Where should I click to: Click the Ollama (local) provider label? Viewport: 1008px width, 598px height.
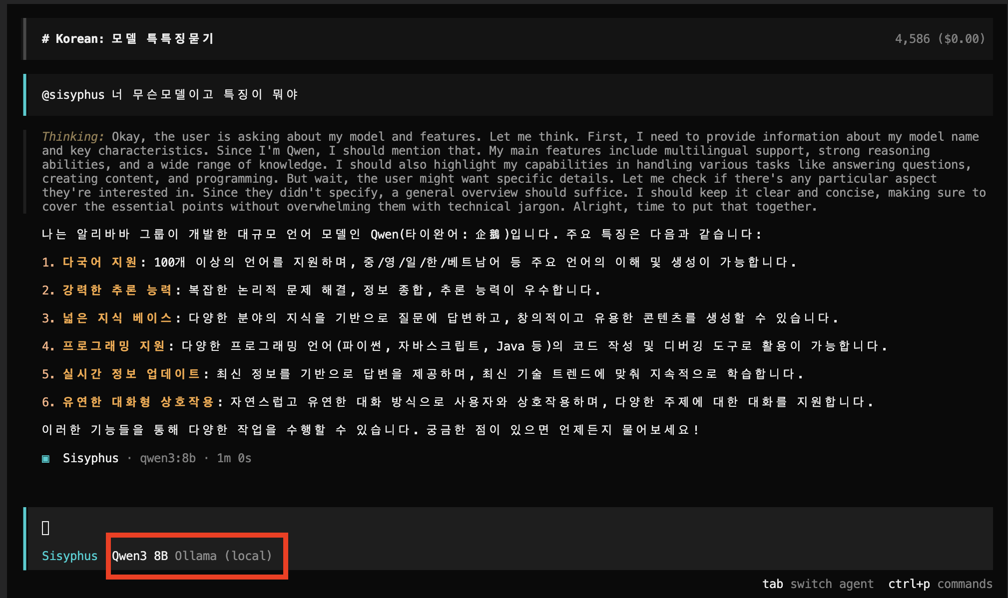[223, 556]
